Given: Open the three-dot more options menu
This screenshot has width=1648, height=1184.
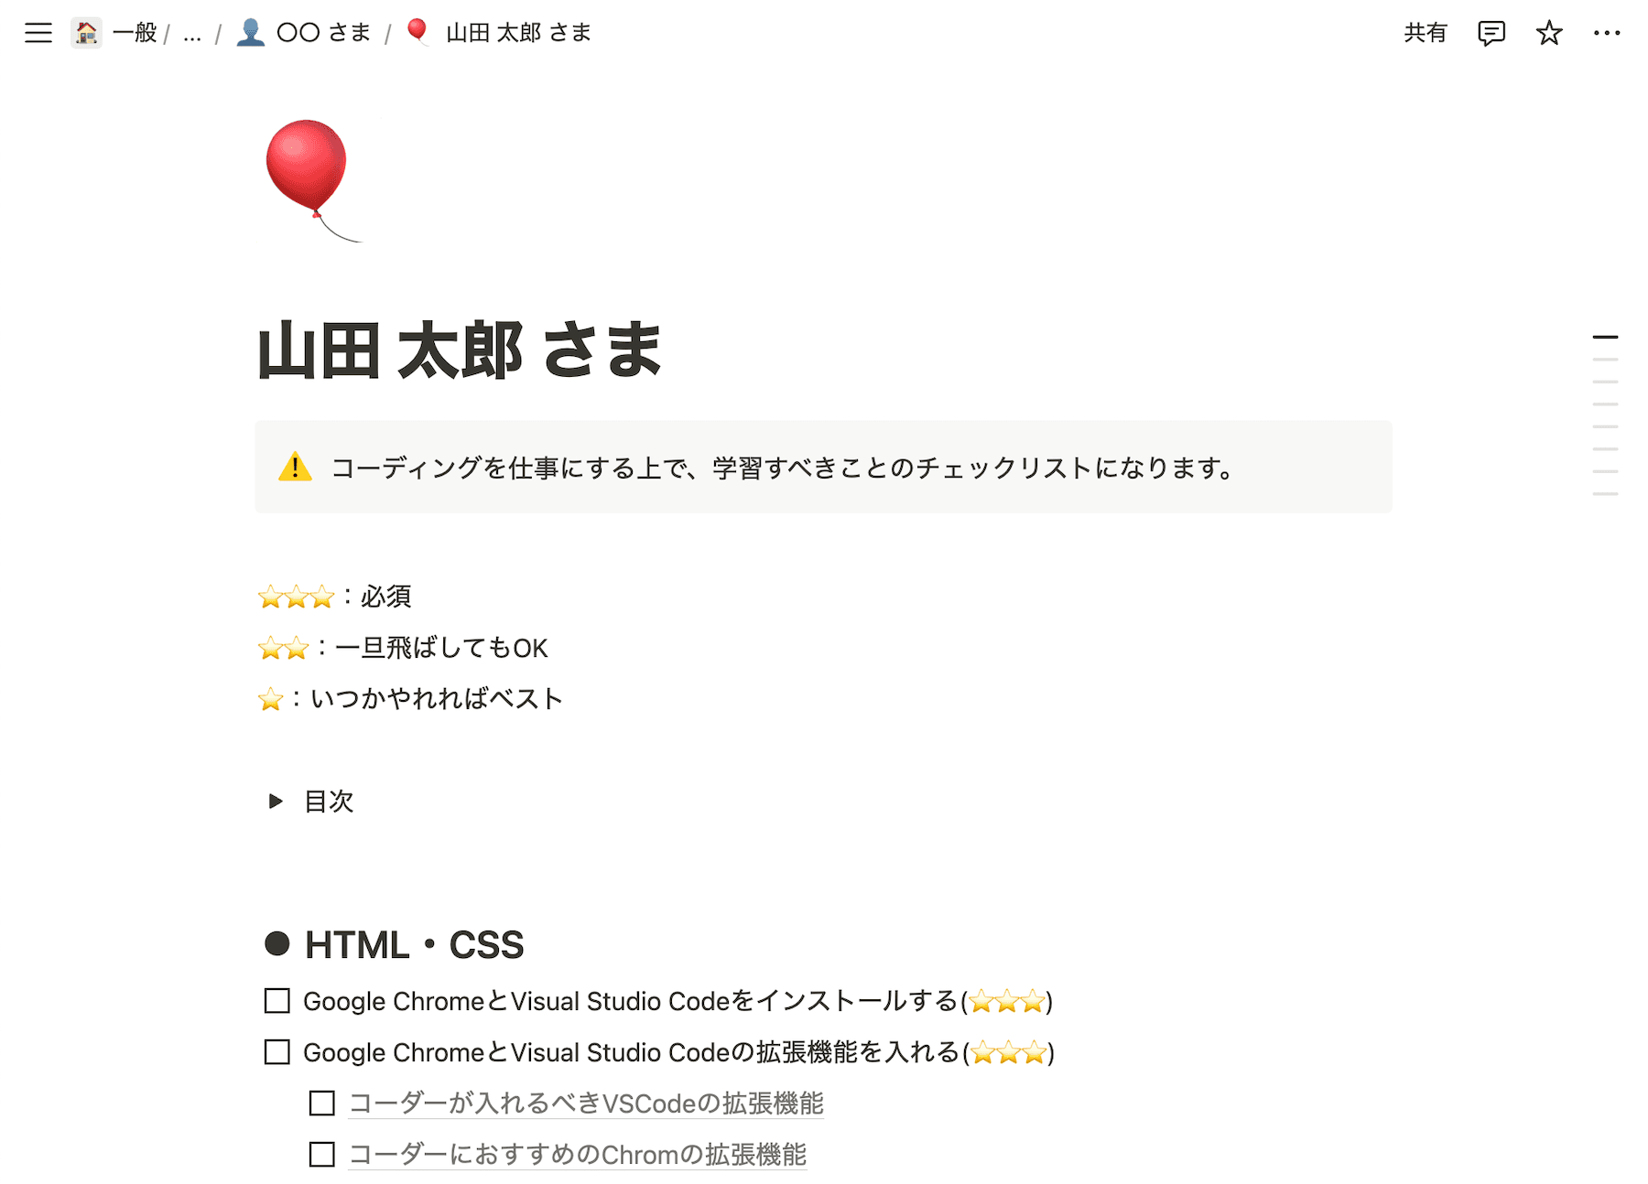Looking at the screenshot, I should (x=1606, y=34).
